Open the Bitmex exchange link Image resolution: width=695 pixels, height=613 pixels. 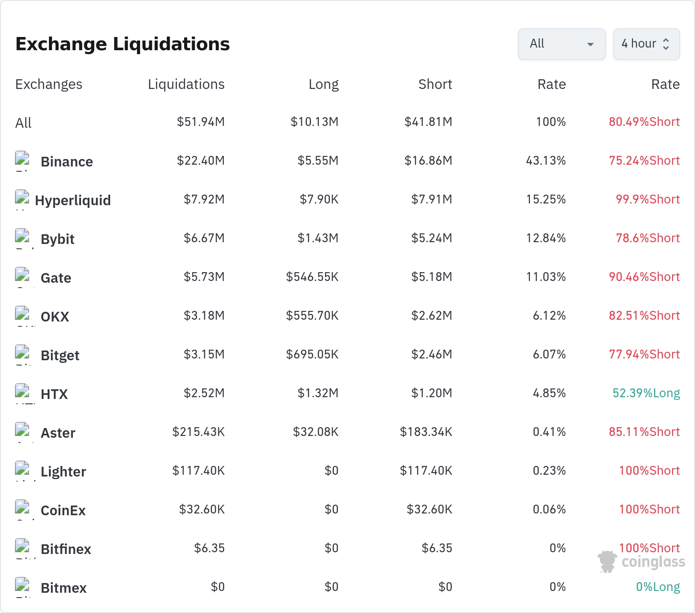63,588
